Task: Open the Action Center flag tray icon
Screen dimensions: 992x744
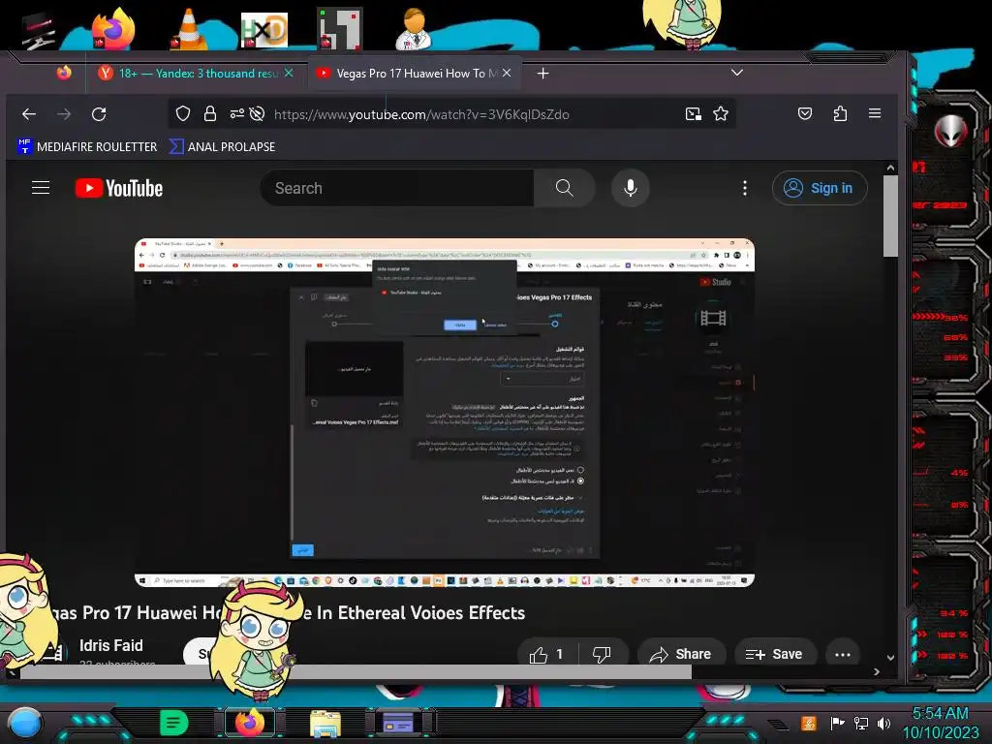Action: (837, 723)
